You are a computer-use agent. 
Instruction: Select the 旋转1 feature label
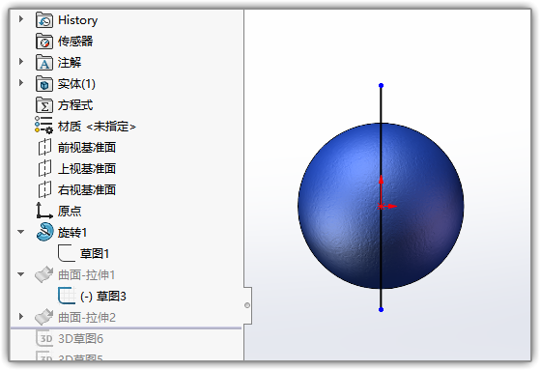click(72, 233)
